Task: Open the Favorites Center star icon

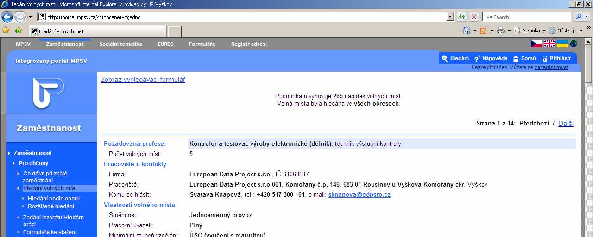Action: click(x=6, y=31)
